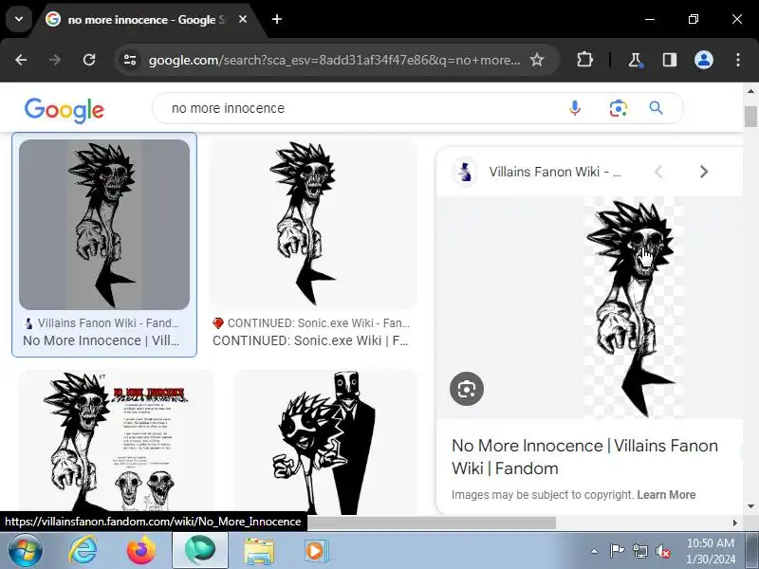Click 'Villains Fanon Wiki - Fand...' source text
Viewport: 759px width, 569px height.
click(x=108, y=323)
